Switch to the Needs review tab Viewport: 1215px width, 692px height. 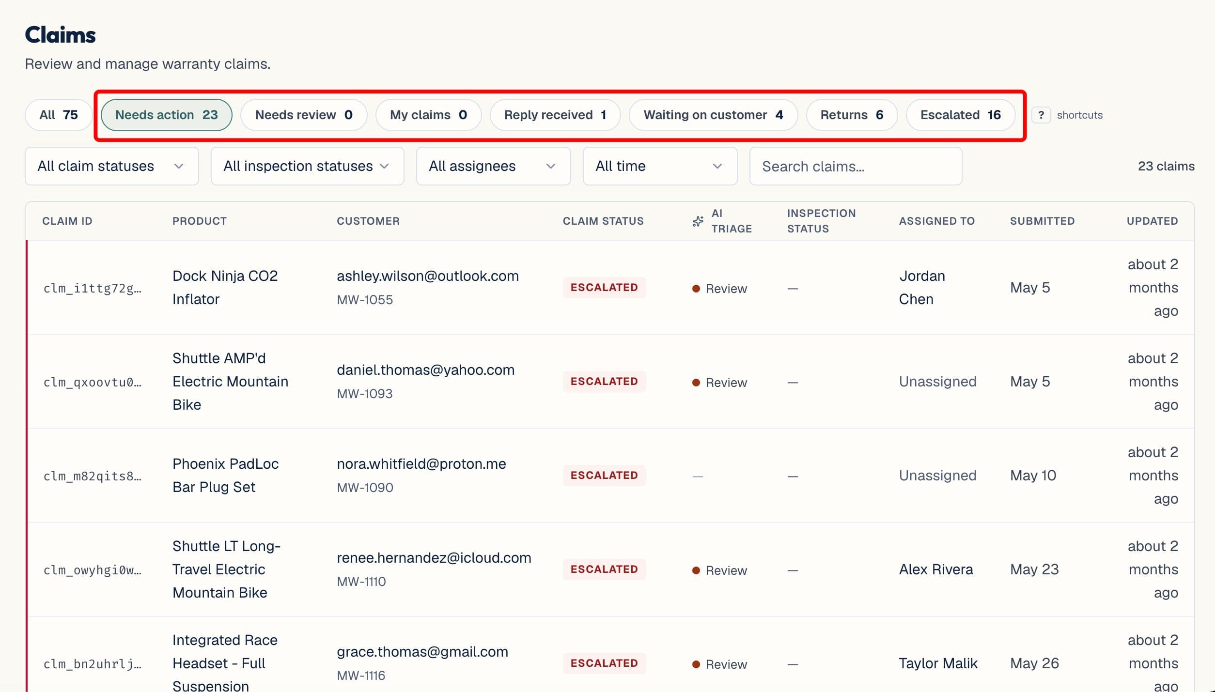(304, 115)
